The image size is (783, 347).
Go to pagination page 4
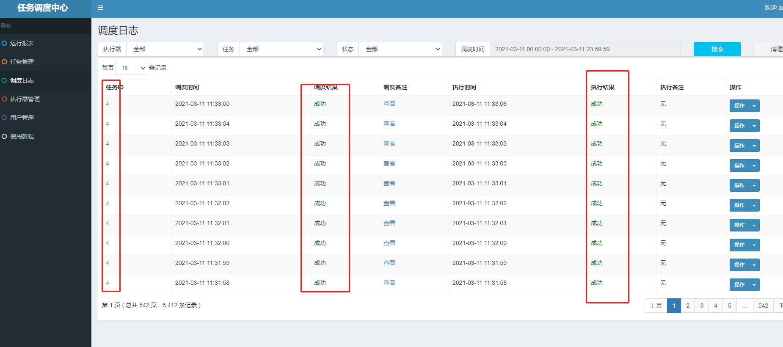coord(716,306)
